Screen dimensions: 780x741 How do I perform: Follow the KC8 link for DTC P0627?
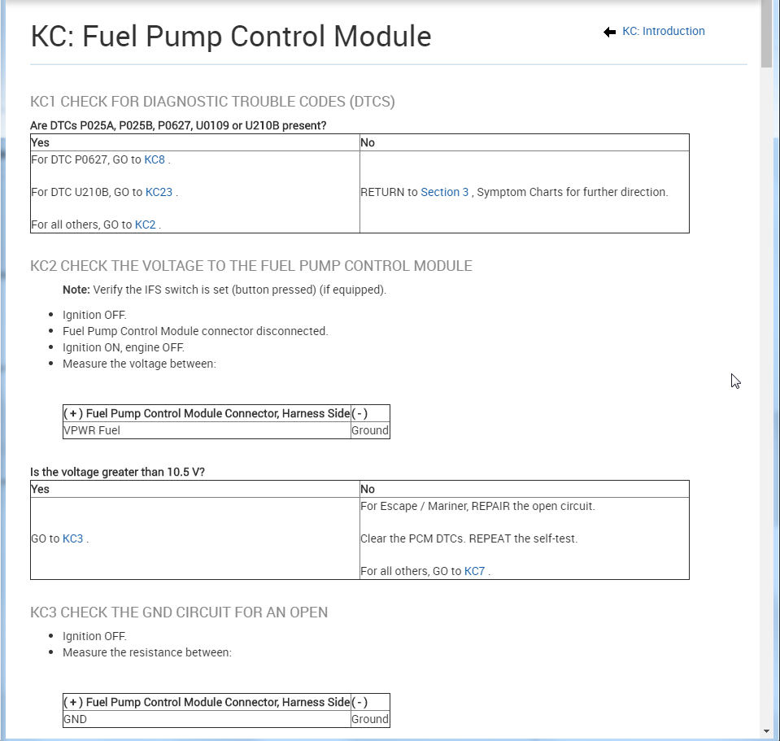[155, 160]
